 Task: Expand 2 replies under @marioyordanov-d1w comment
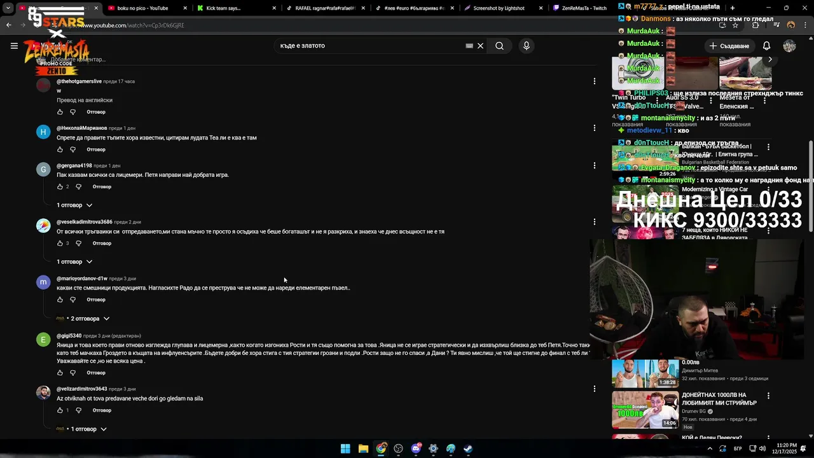83,319
